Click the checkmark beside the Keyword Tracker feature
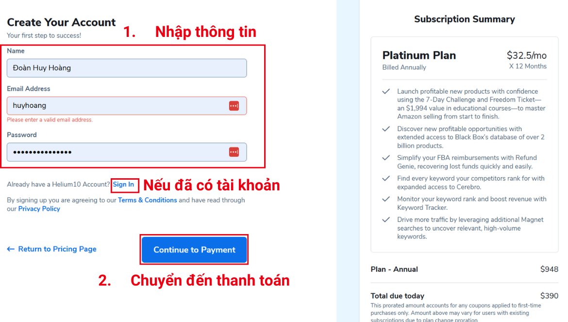 click(386, 199)
